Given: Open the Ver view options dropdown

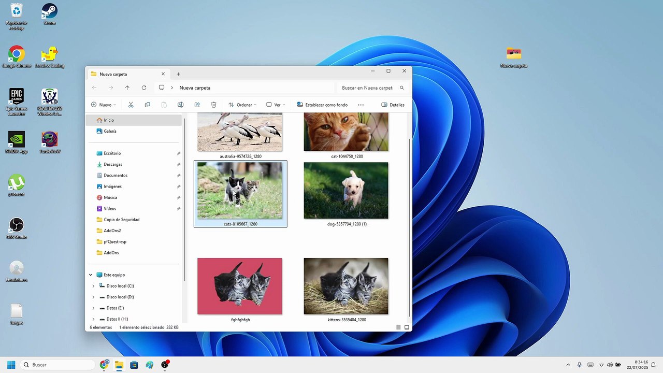Looking at the screenshot, I should (276, 105).
